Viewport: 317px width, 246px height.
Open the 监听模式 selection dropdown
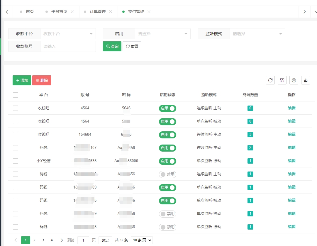(257, 33)
